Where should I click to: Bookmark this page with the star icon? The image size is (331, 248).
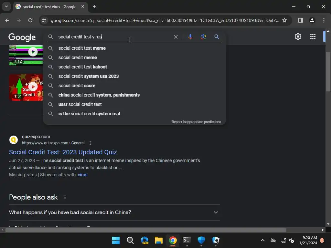[284, 20]
